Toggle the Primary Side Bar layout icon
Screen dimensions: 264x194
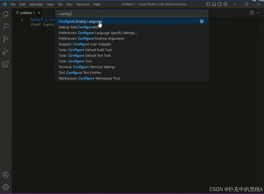(208, 4)
